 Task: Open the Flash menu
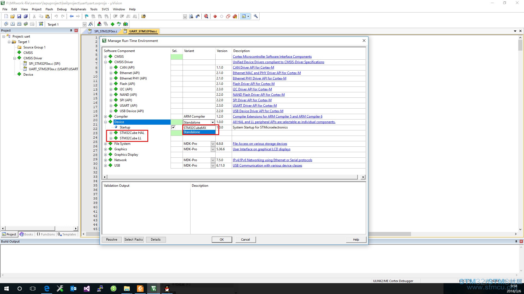(49, 9)
